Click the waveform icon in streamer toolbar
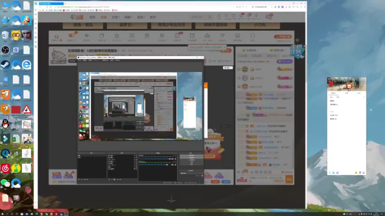This screenshot has width=385, height=216. (87, 36)
